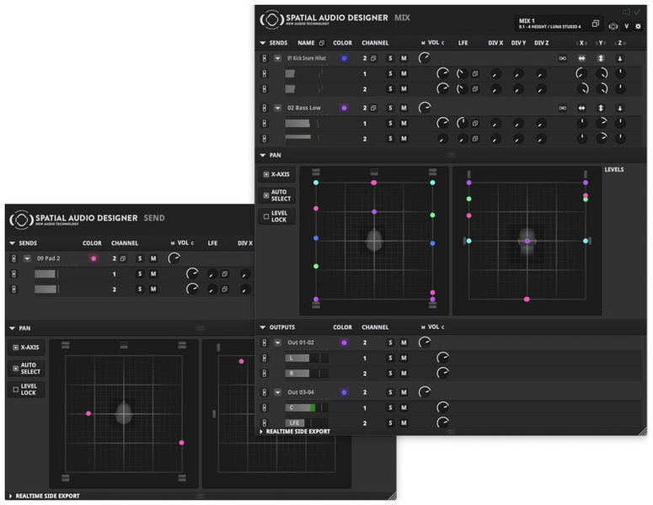Image resolution: width=653 pixels, height=505 pixels.
Task: Click Spatial Audio Designer logo in Send window
Action: click(21, 220)
